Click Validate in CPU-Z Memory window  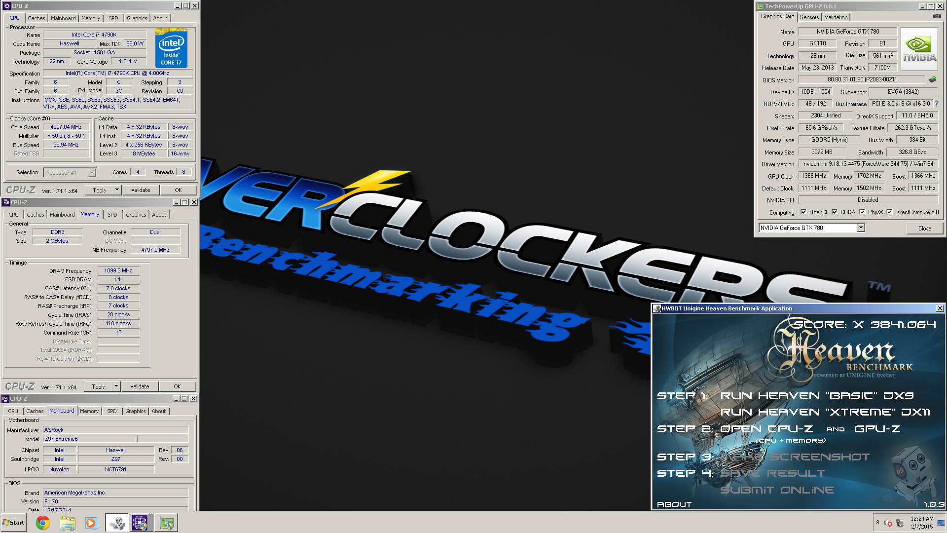coord(140,386)
